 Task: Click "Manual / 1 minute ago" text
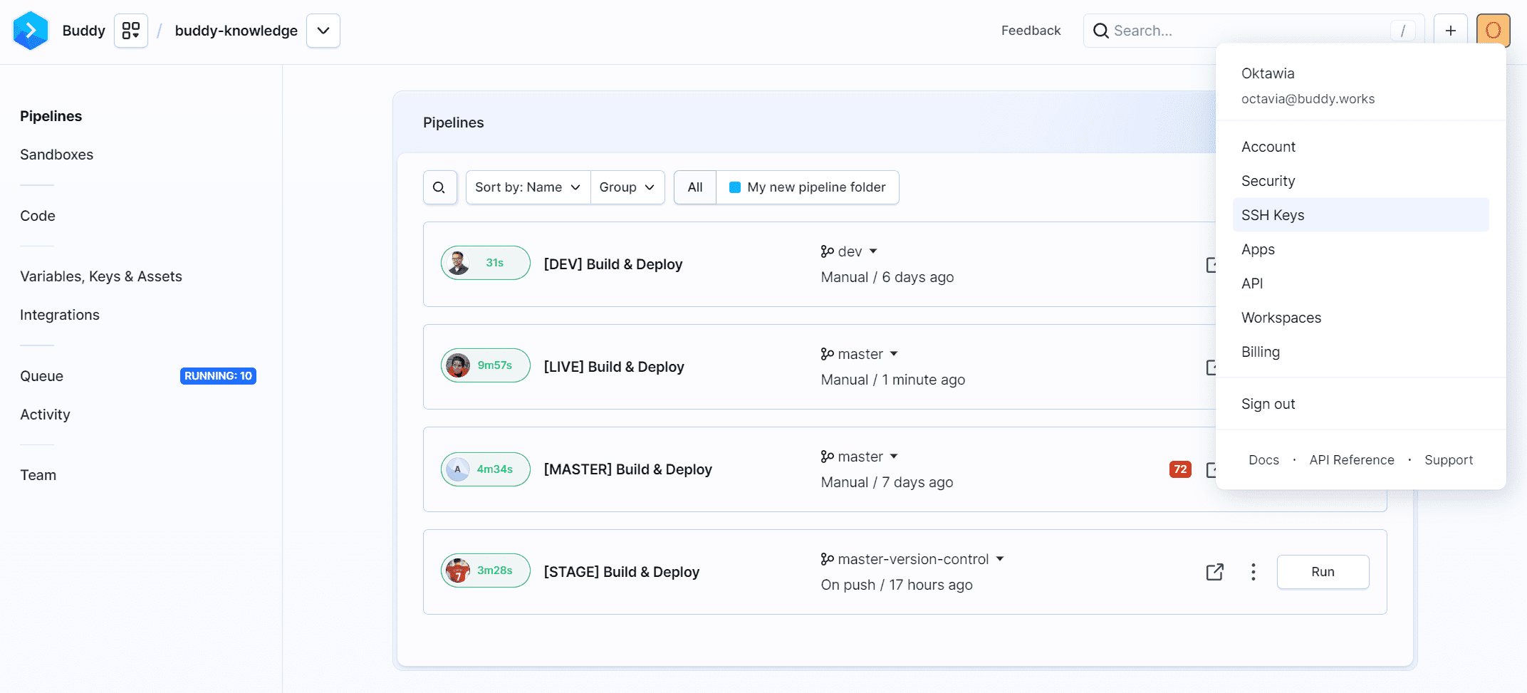892,380
